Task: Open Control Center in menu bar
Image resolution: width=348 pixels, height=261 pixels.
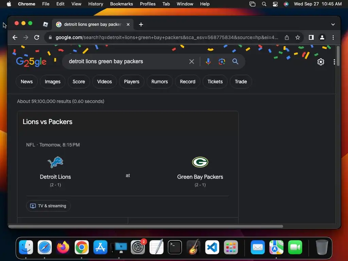Action: click(275, 4)
